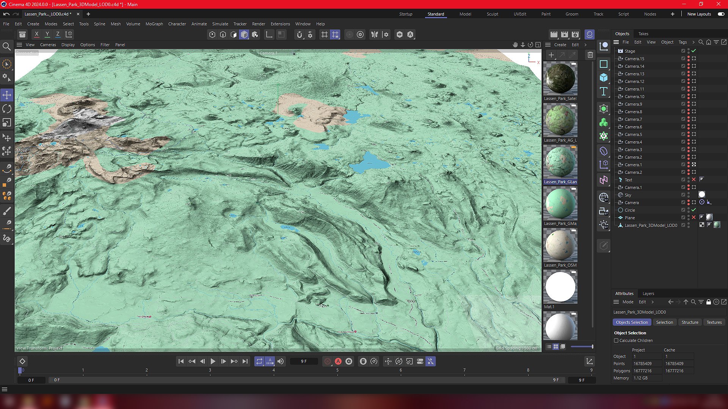This screenshot has width=728, height=409.
Task: Switch to Layers tab
Action: pos(648,293)
